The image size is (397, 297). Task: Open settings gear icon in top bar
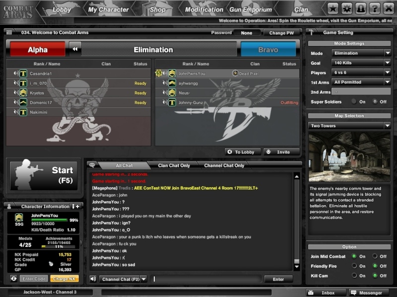pyautogui.click(x=346, y=9)
